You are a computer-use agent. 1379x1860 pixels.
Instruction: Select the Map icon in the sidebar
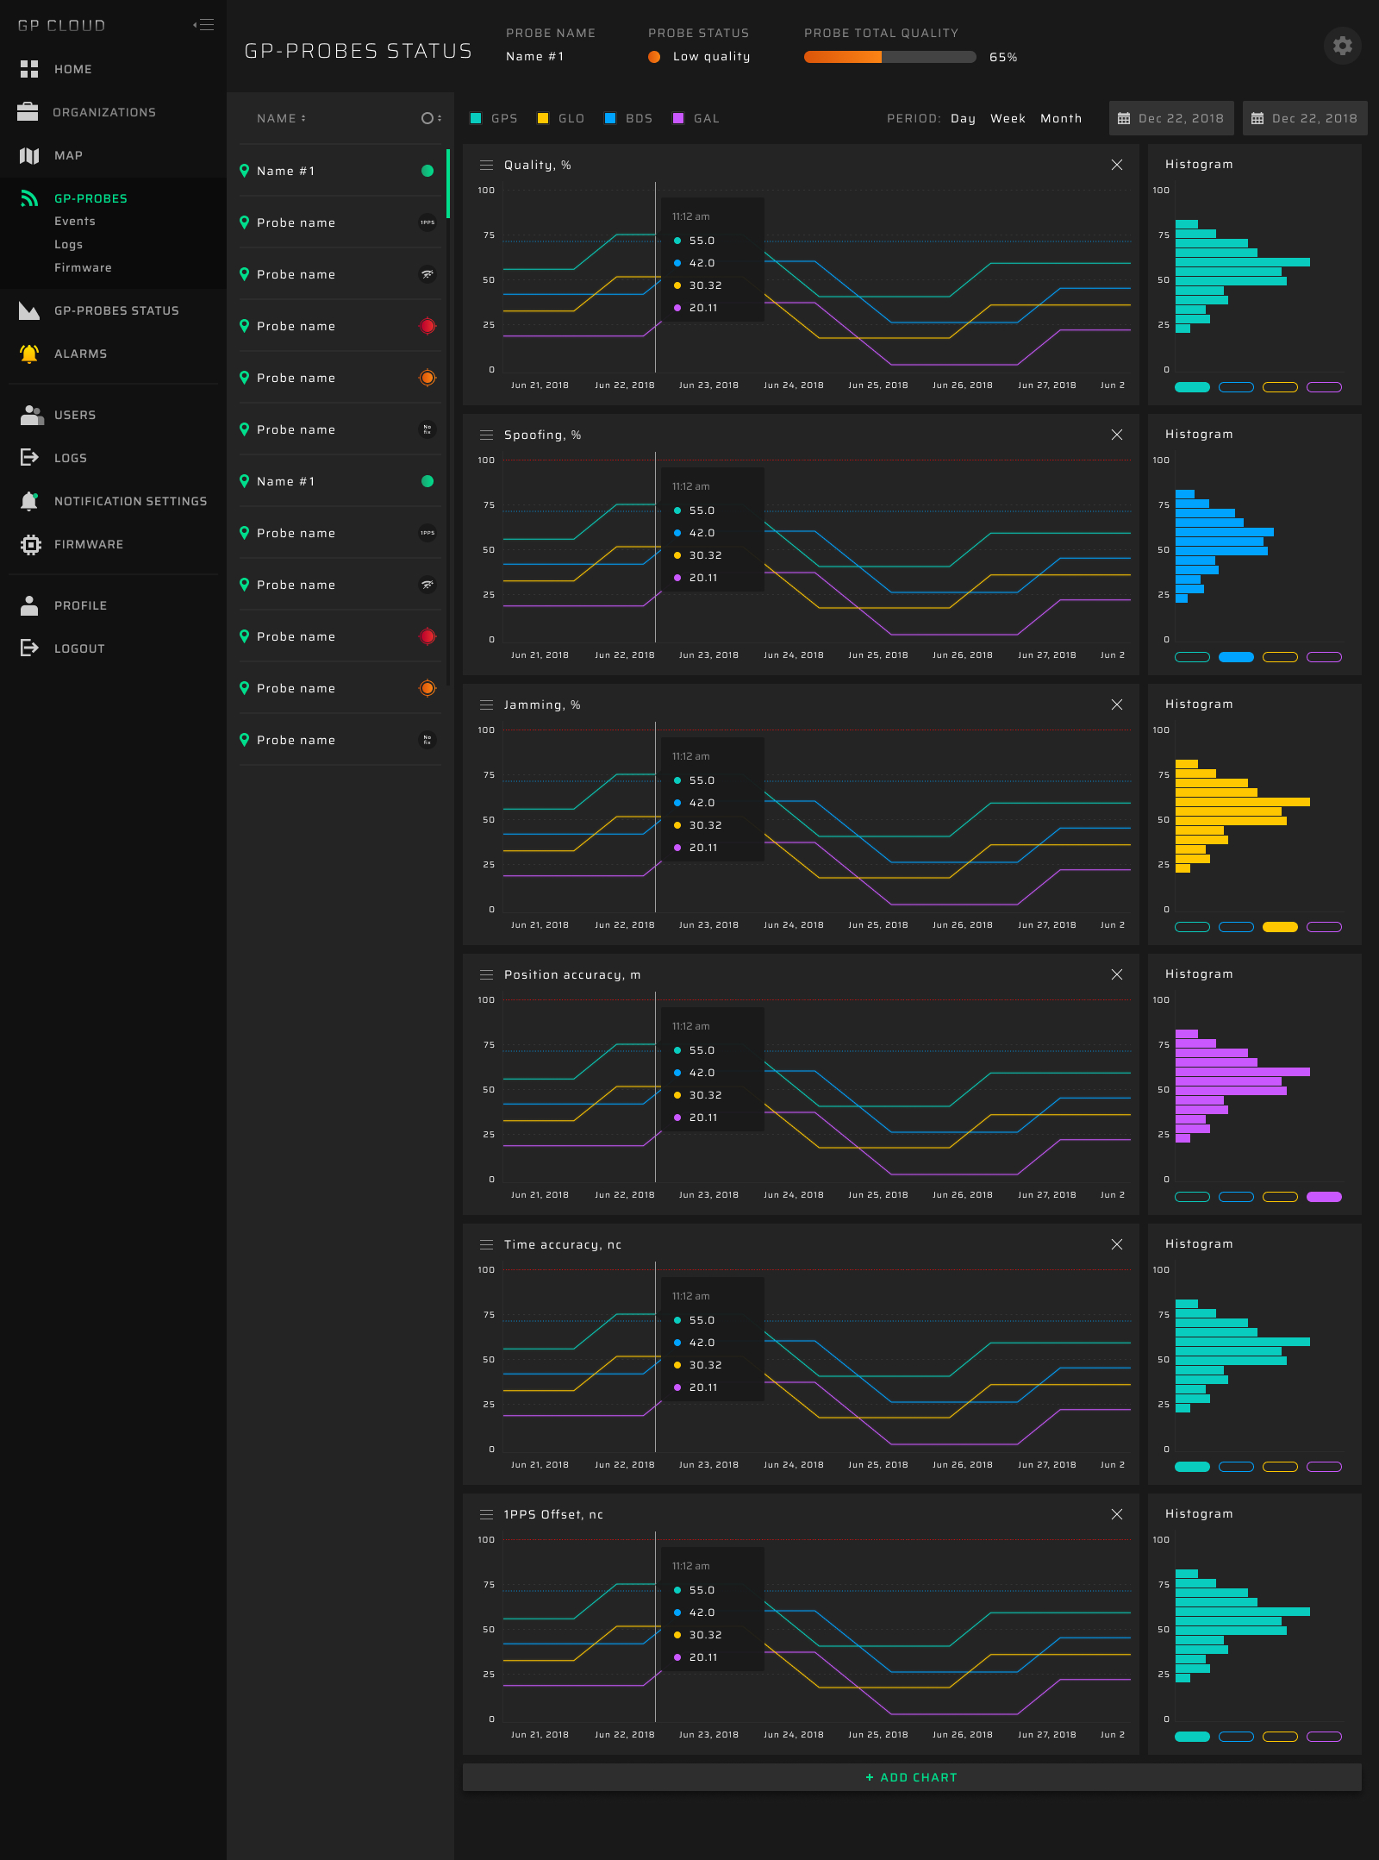(28, 155)
